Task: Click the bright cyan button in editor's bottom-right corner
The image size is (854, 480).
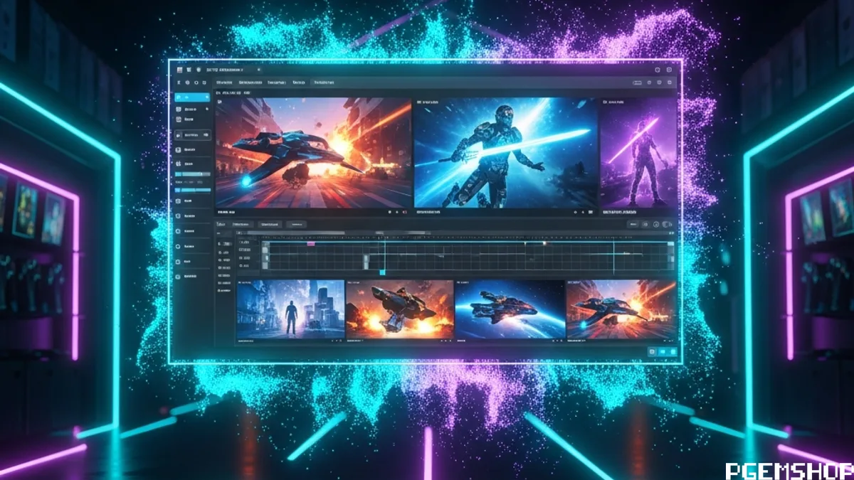Action: pyautogui.click(x=673, y=352)
